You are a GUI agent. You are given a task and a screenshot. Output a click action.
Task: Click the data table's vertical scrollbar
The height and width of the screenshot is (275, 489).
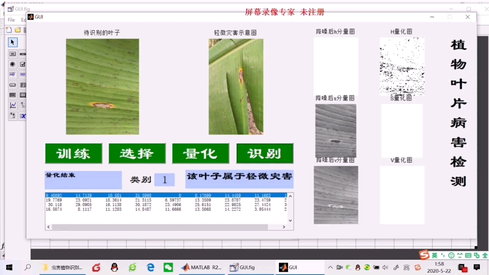[x=291, y=209]
